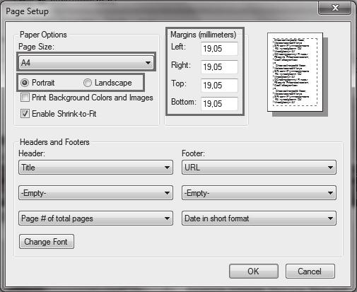Click the Paper Options group label
357x292 pixels.
[x=43, y=35]
